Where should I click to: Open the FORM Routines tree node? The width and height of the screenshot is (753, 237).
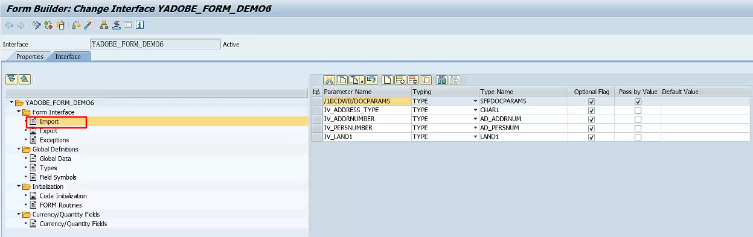pos(60,206)
